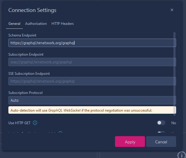This screenshot has width=186, height=158.
Task: Click the Connection Settings dialog title
Action: point(32,10)
